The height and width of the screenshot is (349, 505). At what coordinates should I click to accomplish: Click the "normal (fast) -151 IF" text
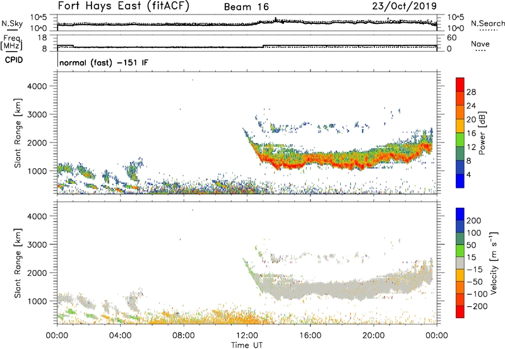(104, 62)
